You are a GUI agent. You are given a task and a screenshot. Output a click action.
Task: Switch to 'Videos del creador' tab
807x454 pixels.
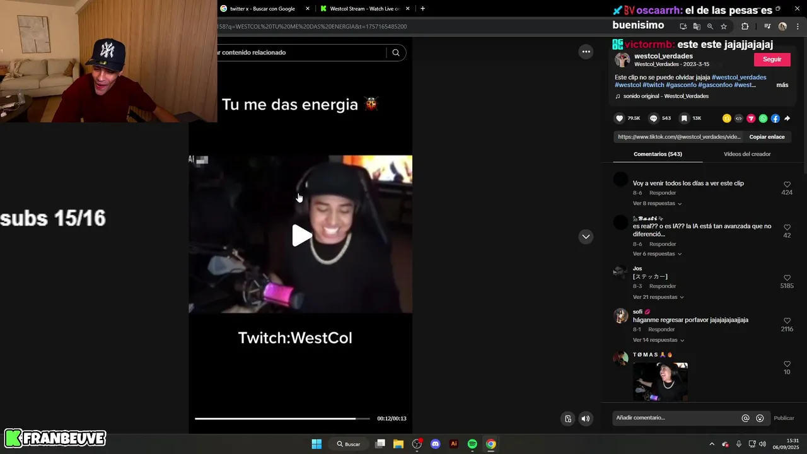coord(747,154)
